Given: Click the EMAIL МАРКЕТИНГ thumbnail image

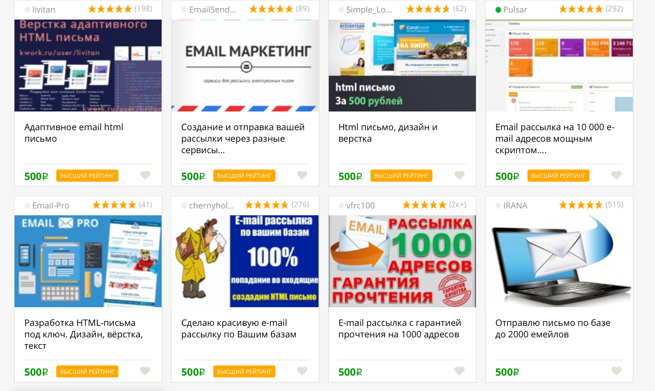Looking at the screenshot, I should 245,66.
